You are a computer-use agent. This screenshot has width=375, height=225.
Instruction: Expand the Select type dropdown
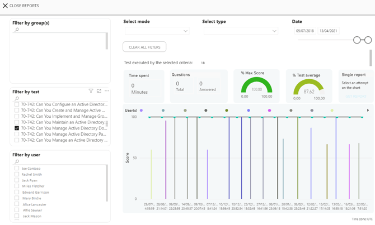[241, 31]
